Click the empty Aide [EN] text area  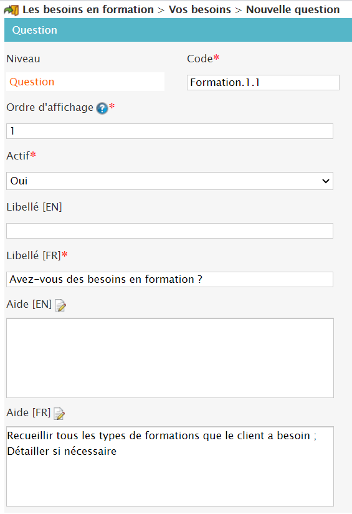[170, 358]
